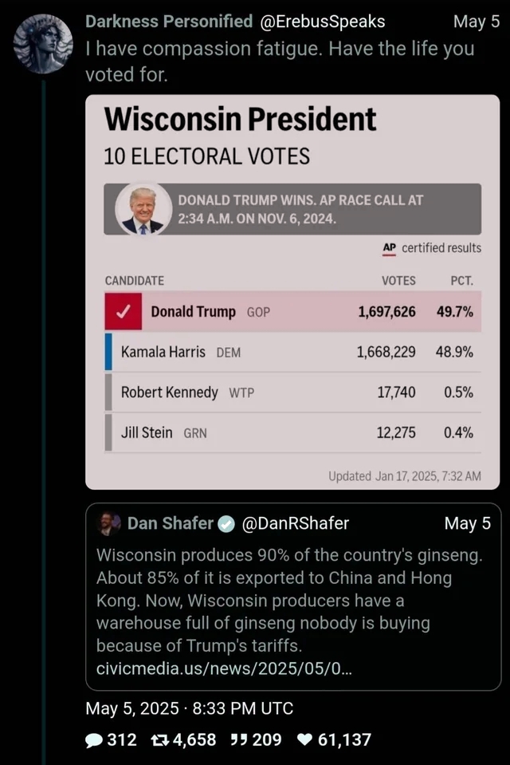Click the Darkness Personified display name
Viewport: 510px width, 765px height.
(169, 22)
